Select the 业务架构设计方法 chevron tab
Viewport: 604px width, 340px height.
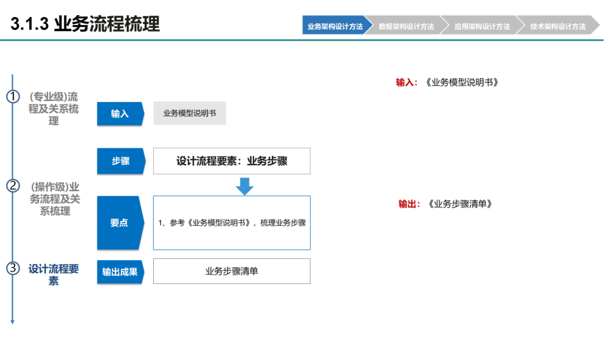[335, 26]
